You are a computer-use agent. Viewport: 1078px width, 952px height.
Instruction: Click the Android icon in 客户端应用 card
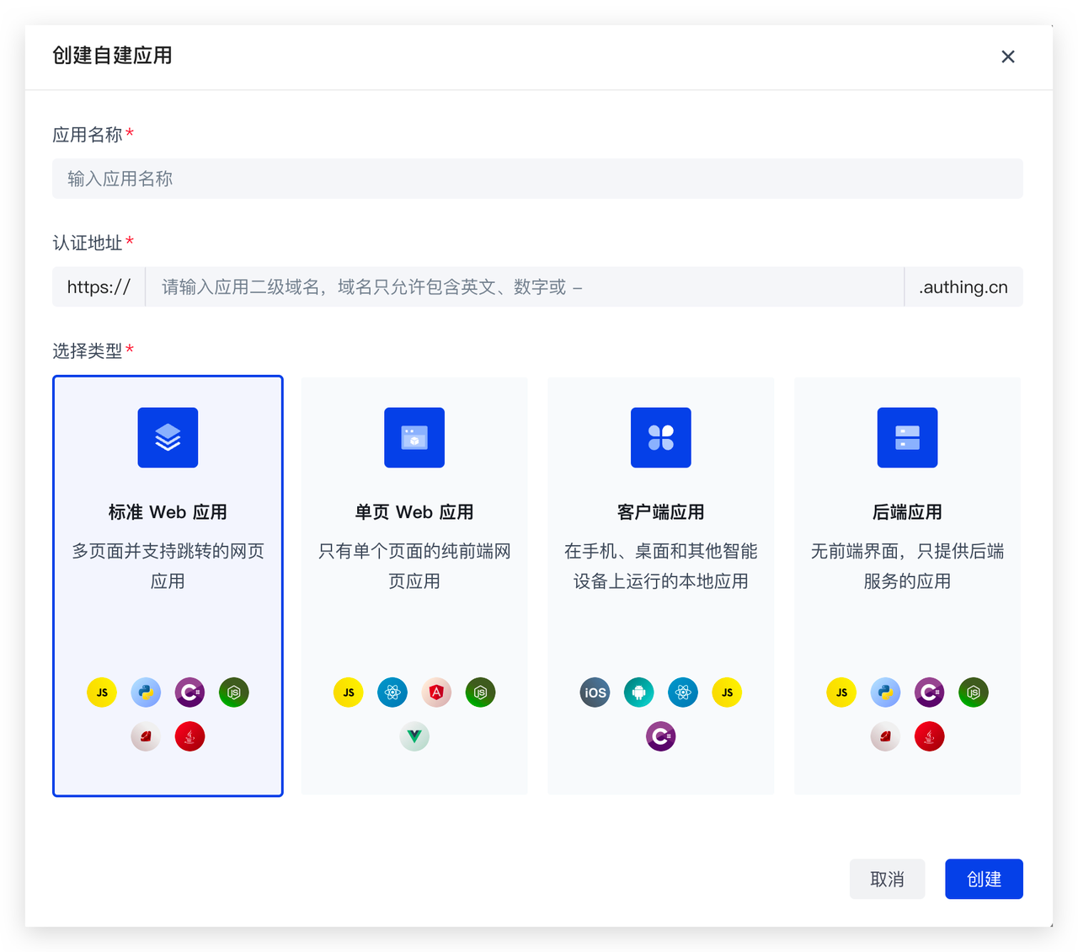click(x=638, y=693)
